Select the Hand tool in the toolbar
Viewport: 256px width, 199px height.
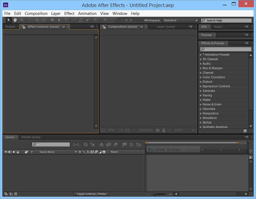pos(15,20)
